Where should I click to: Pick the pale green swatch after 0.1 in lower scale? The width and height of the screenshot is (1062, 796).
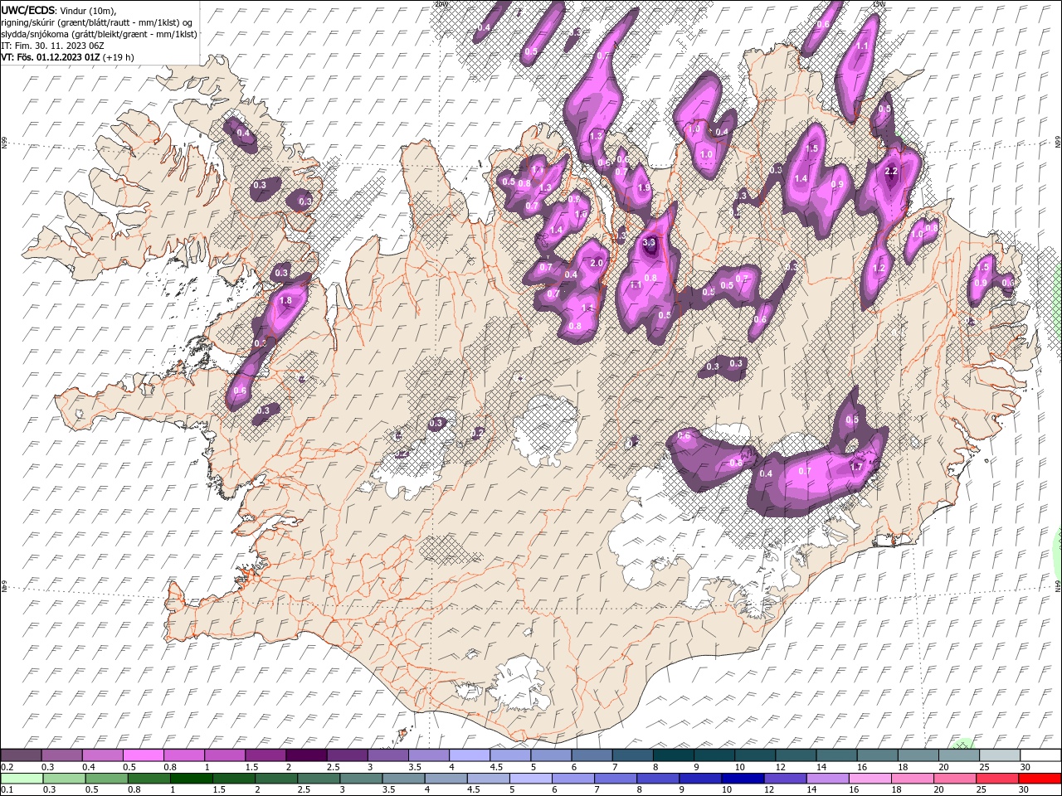pyautogui.click(x=22, y=779)
